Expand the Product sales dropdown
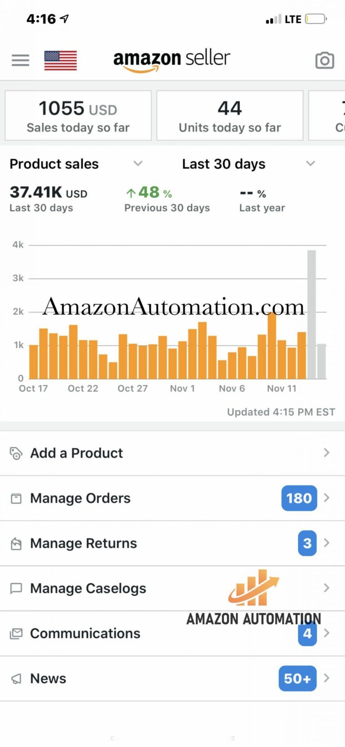This screenshot has width=345, height=747. (x=138, y=164)
